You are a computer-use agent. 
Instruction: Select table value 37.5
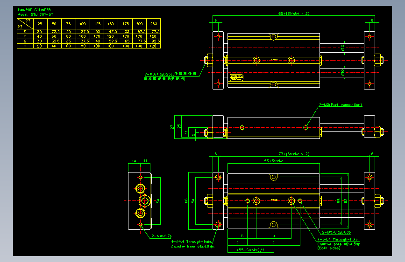85,41
